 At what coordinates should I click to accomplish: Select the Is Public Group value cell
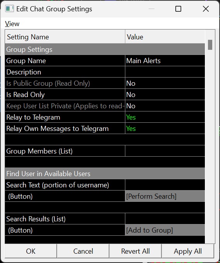point(165,83)
